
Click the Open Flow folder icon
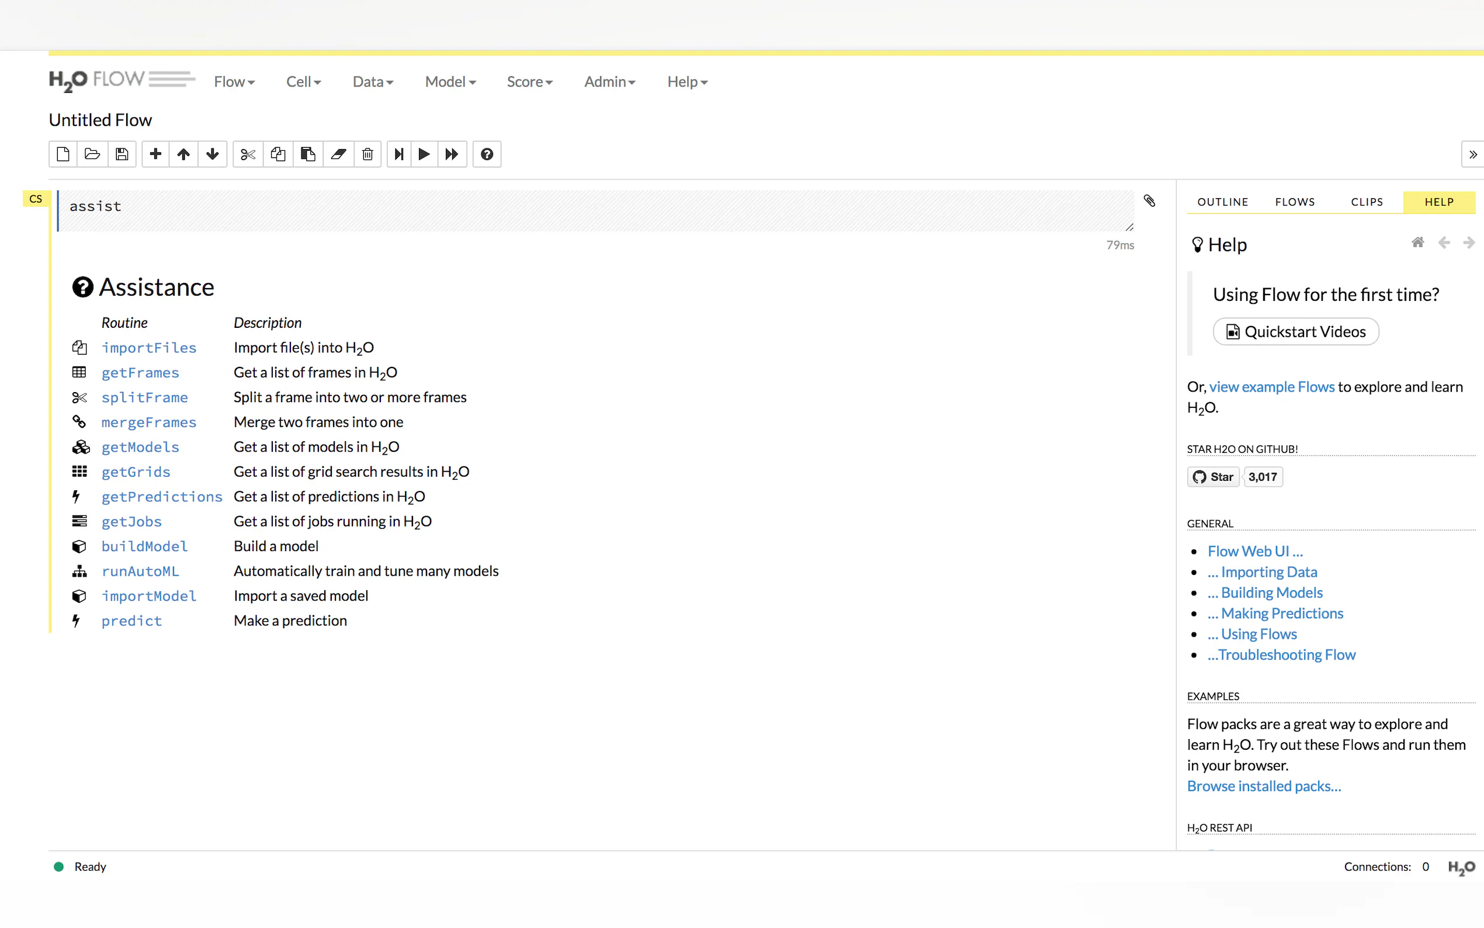tap(92, 154)
